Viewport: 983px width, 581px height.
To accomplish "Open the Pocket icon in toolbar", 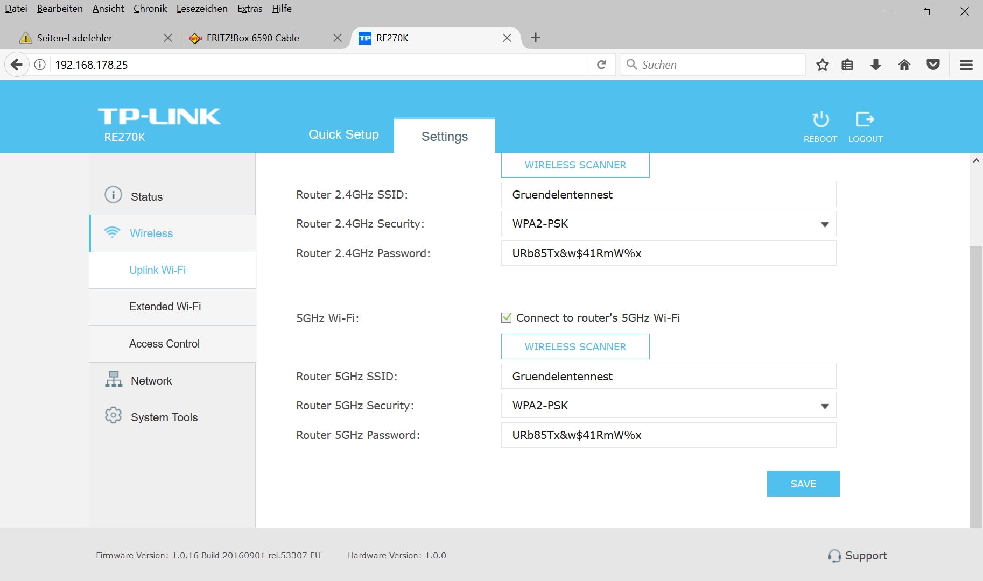I will (x=933, y=65).
